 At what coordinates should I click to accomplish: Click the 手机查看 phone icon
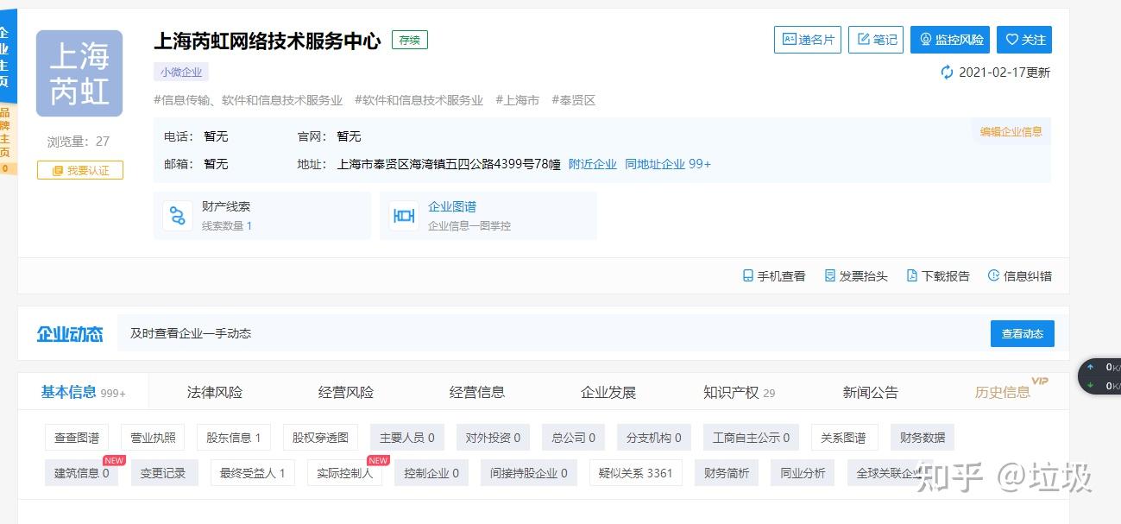[747, 276]
